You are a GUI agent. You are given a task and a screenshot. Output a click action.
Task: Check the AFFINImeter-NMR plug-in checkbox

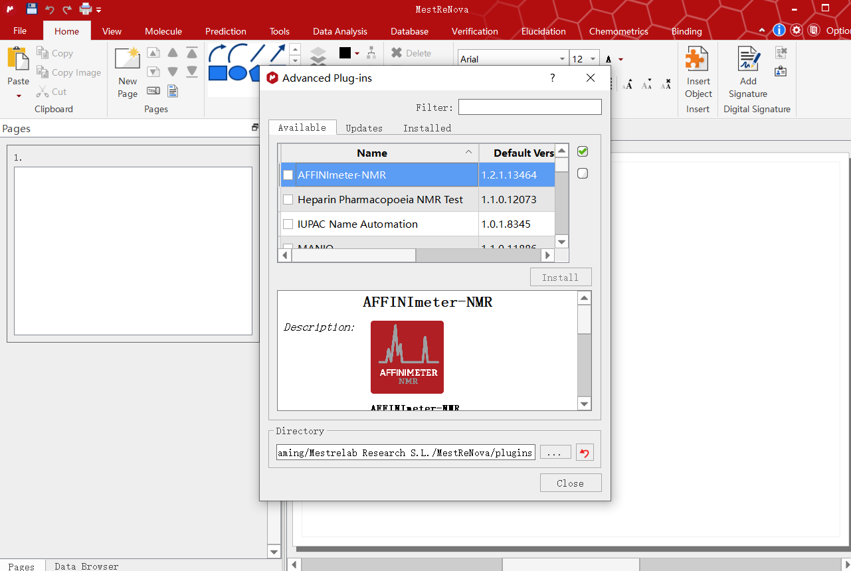pos(288,175)
